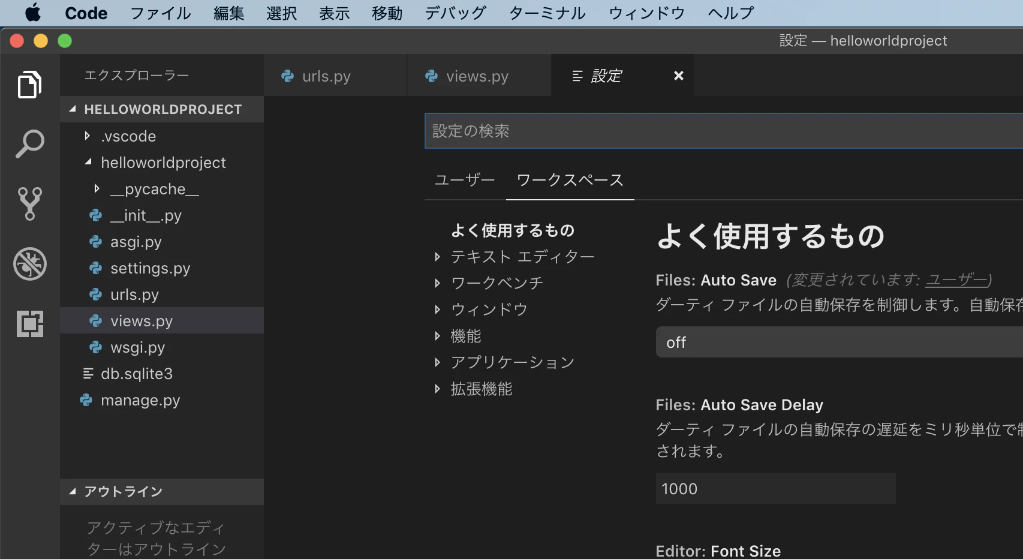Click the Apple menu logo

coord(32,13)
